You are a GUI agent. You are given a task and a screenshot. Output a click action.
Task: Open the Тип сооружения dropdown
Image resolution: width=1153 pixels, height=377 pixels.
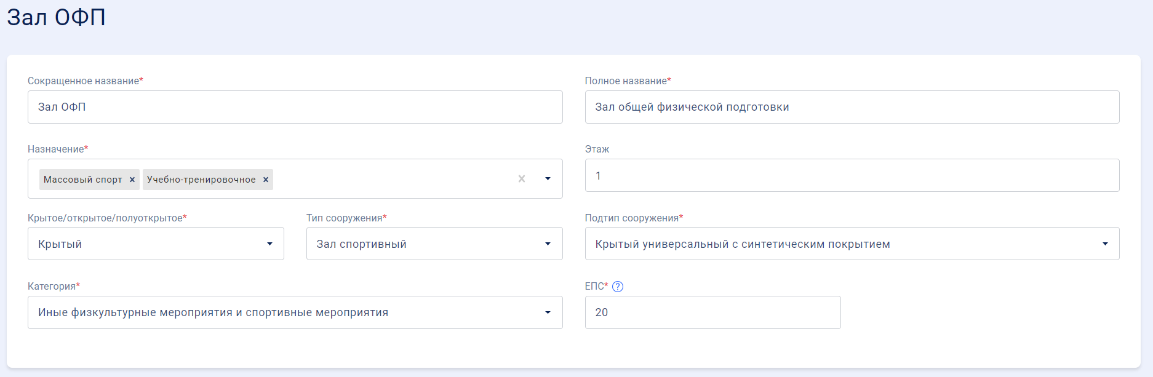coord(434,244)
